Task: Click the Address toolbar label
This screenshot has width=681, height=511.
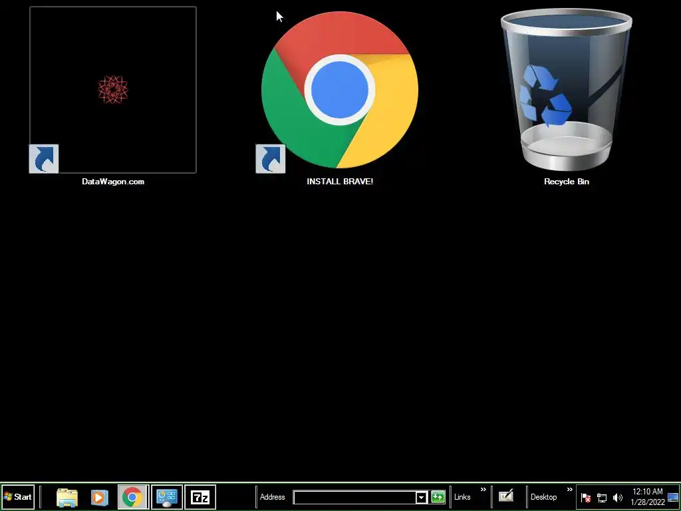Action: [x=272, y=496]
